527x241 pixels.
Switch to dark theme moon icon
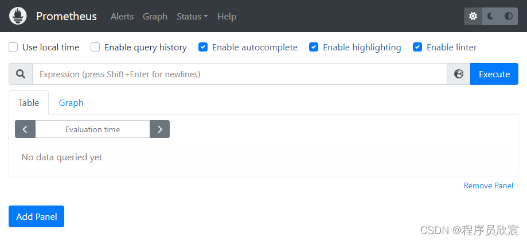[x=491, y=16]
